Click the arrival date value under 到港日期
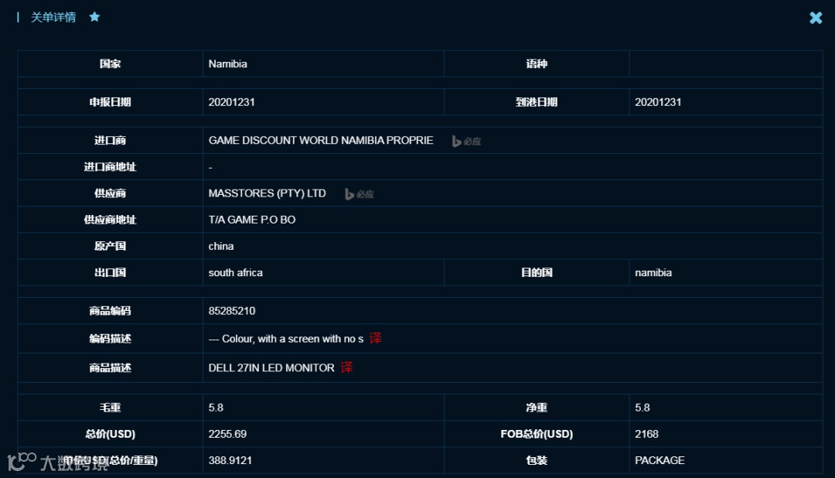Screen dimensions: 835x478 tap(658, 102)
